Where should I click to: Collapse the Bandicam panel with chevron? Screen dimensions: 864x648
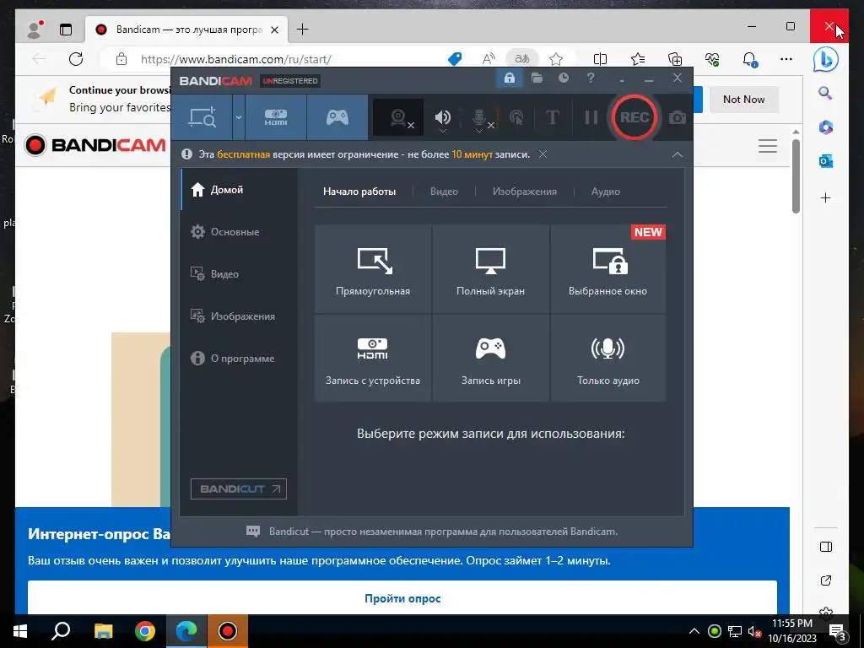(x=678, y=155)
